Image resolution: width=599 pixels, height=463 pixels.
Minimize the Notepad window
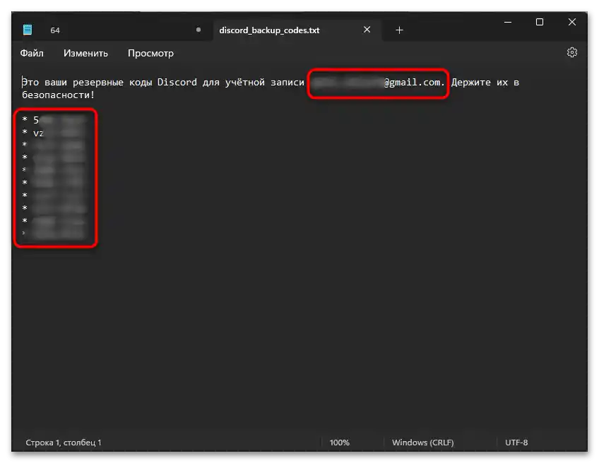pyautogui.click(x=508, y=22)
